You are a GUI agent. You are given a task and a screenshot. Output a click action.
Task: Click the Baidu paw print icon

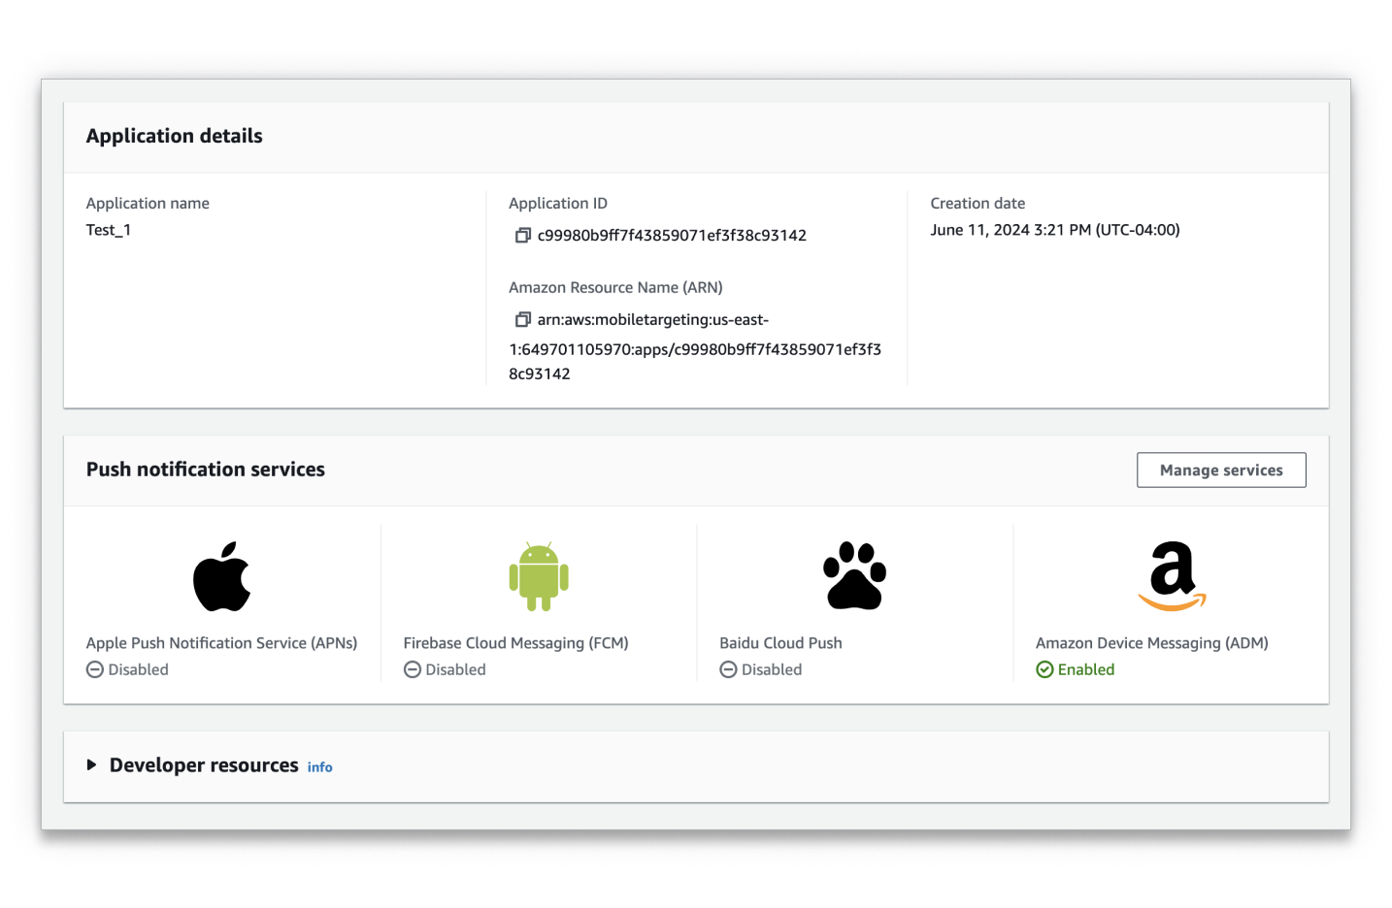click(854, 576)
